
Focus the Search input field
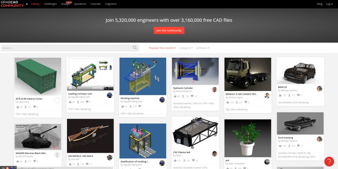(x=70, y=48)
